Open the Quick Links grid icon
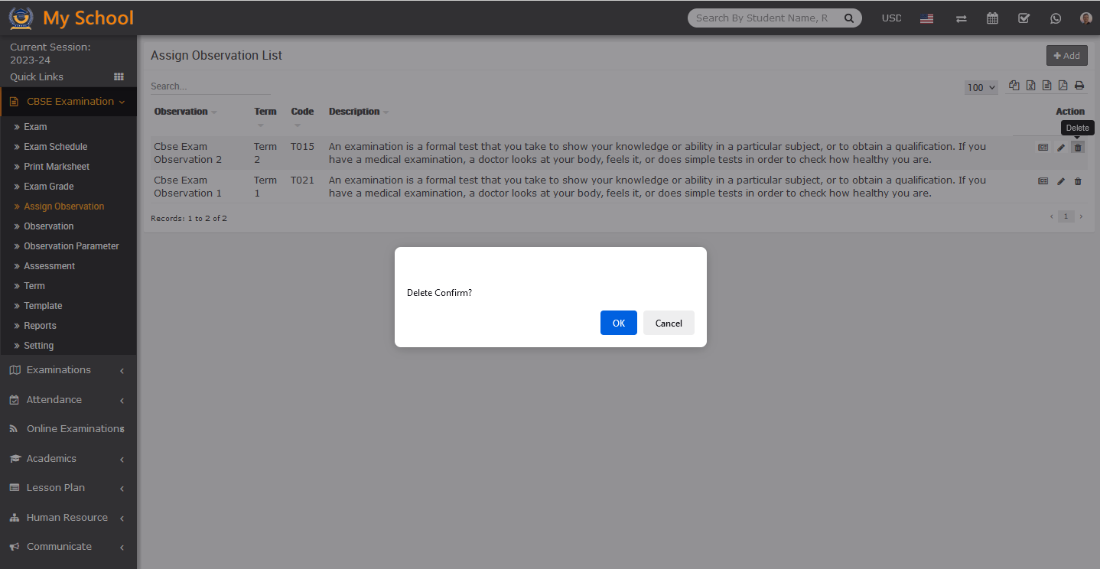The width and height of the screenshot is (1100, 569). pos(119,76)
